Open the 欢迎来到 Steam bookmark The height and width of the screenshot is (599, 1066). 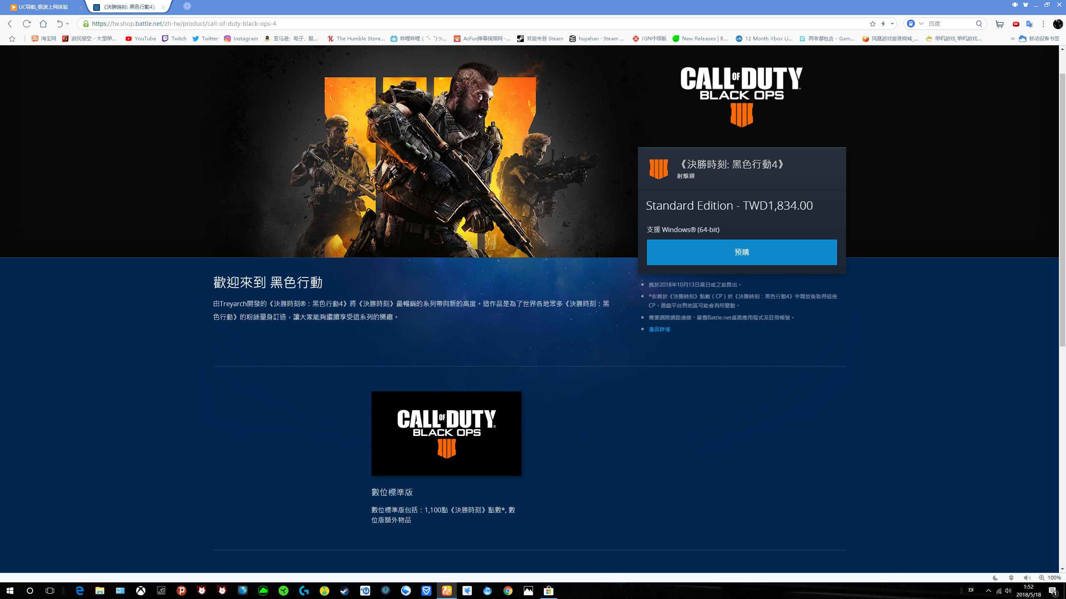pyautogui.click(x=540, y=39)
